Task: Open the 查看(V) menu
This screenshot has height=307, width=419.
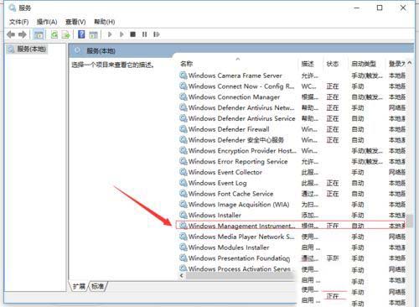Action: click(x=75, y=22)
